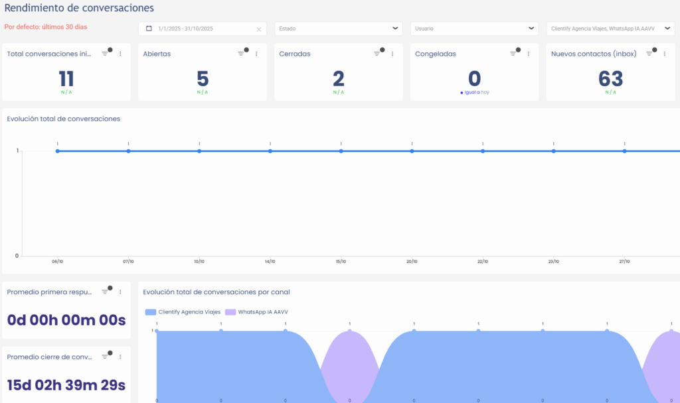The height and width of the screenshot is (403, 680).
Task: Expand the Usuario dropdown
Action: (531, 29)
